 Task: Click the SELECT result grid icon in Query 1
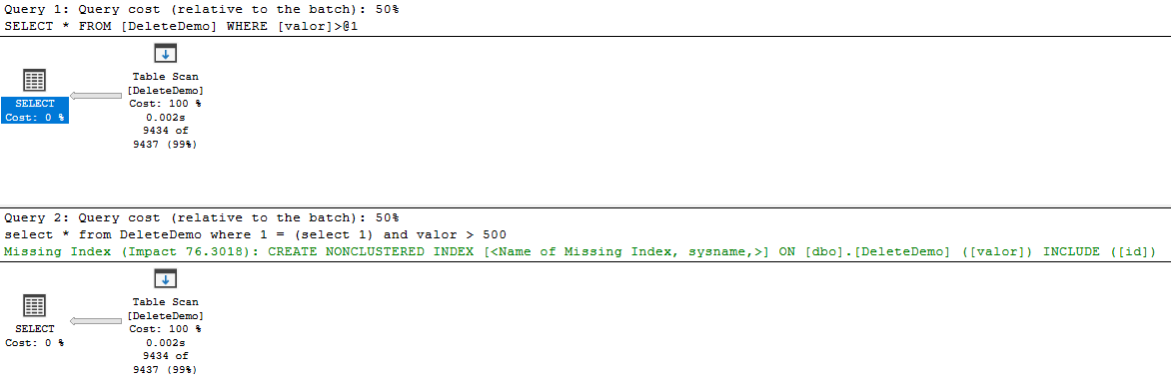(34, 81)
